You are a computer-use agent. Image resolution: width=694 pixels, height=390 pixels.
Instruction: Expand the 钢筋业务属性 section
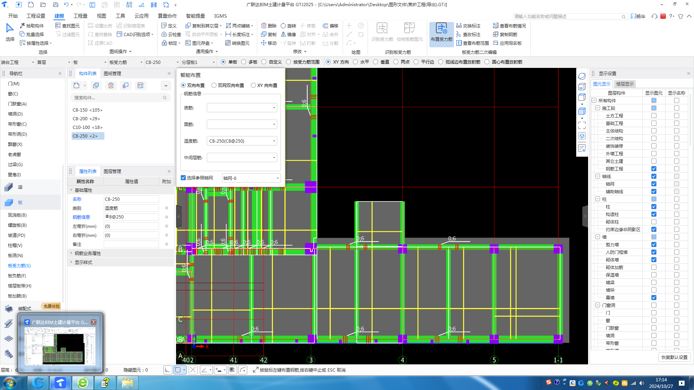tap(71, 253)
